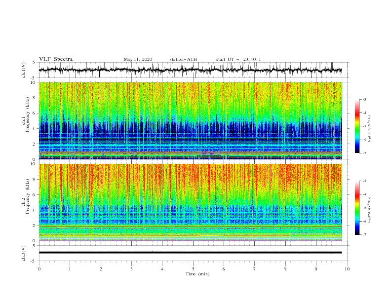Click the ch.1 Frequency (kHz) axis label
391x302 pixels.
(26, 114)
